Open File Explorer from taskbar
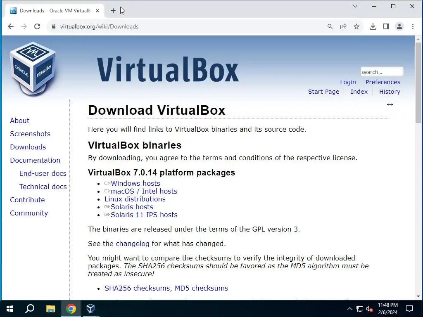Viewport: 423px width, 317px height. pyautogui.click(x=50, y=309)
